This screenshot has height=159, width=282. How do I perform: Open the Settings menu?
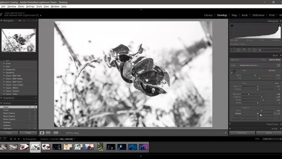[30, 6]
